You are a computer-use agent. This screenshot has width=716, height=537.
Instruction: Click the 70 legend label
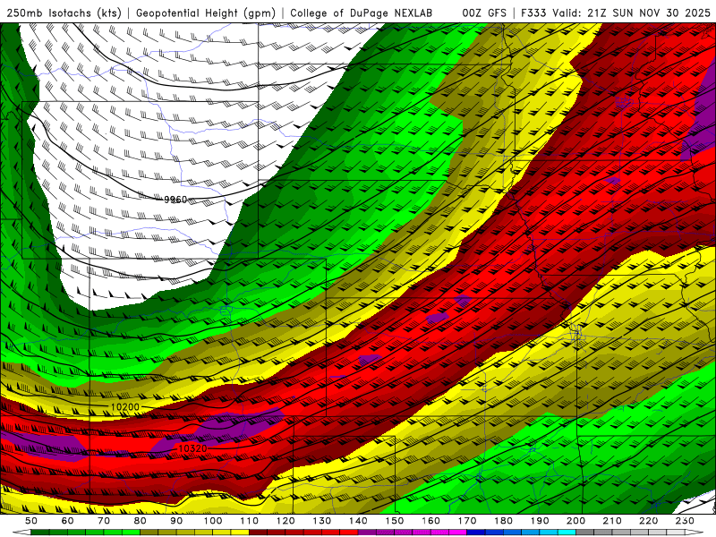[104, 521]
